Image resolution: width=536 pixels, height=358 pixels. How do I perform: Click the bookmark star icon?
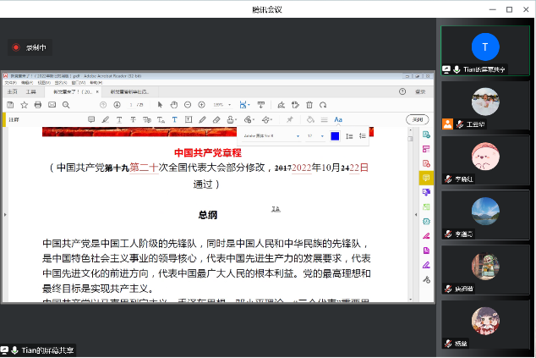(25, 105)
